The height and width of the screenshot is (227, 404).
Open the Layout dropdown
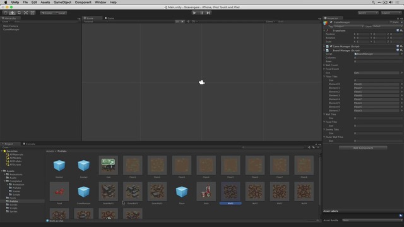[x=391, y=13]
